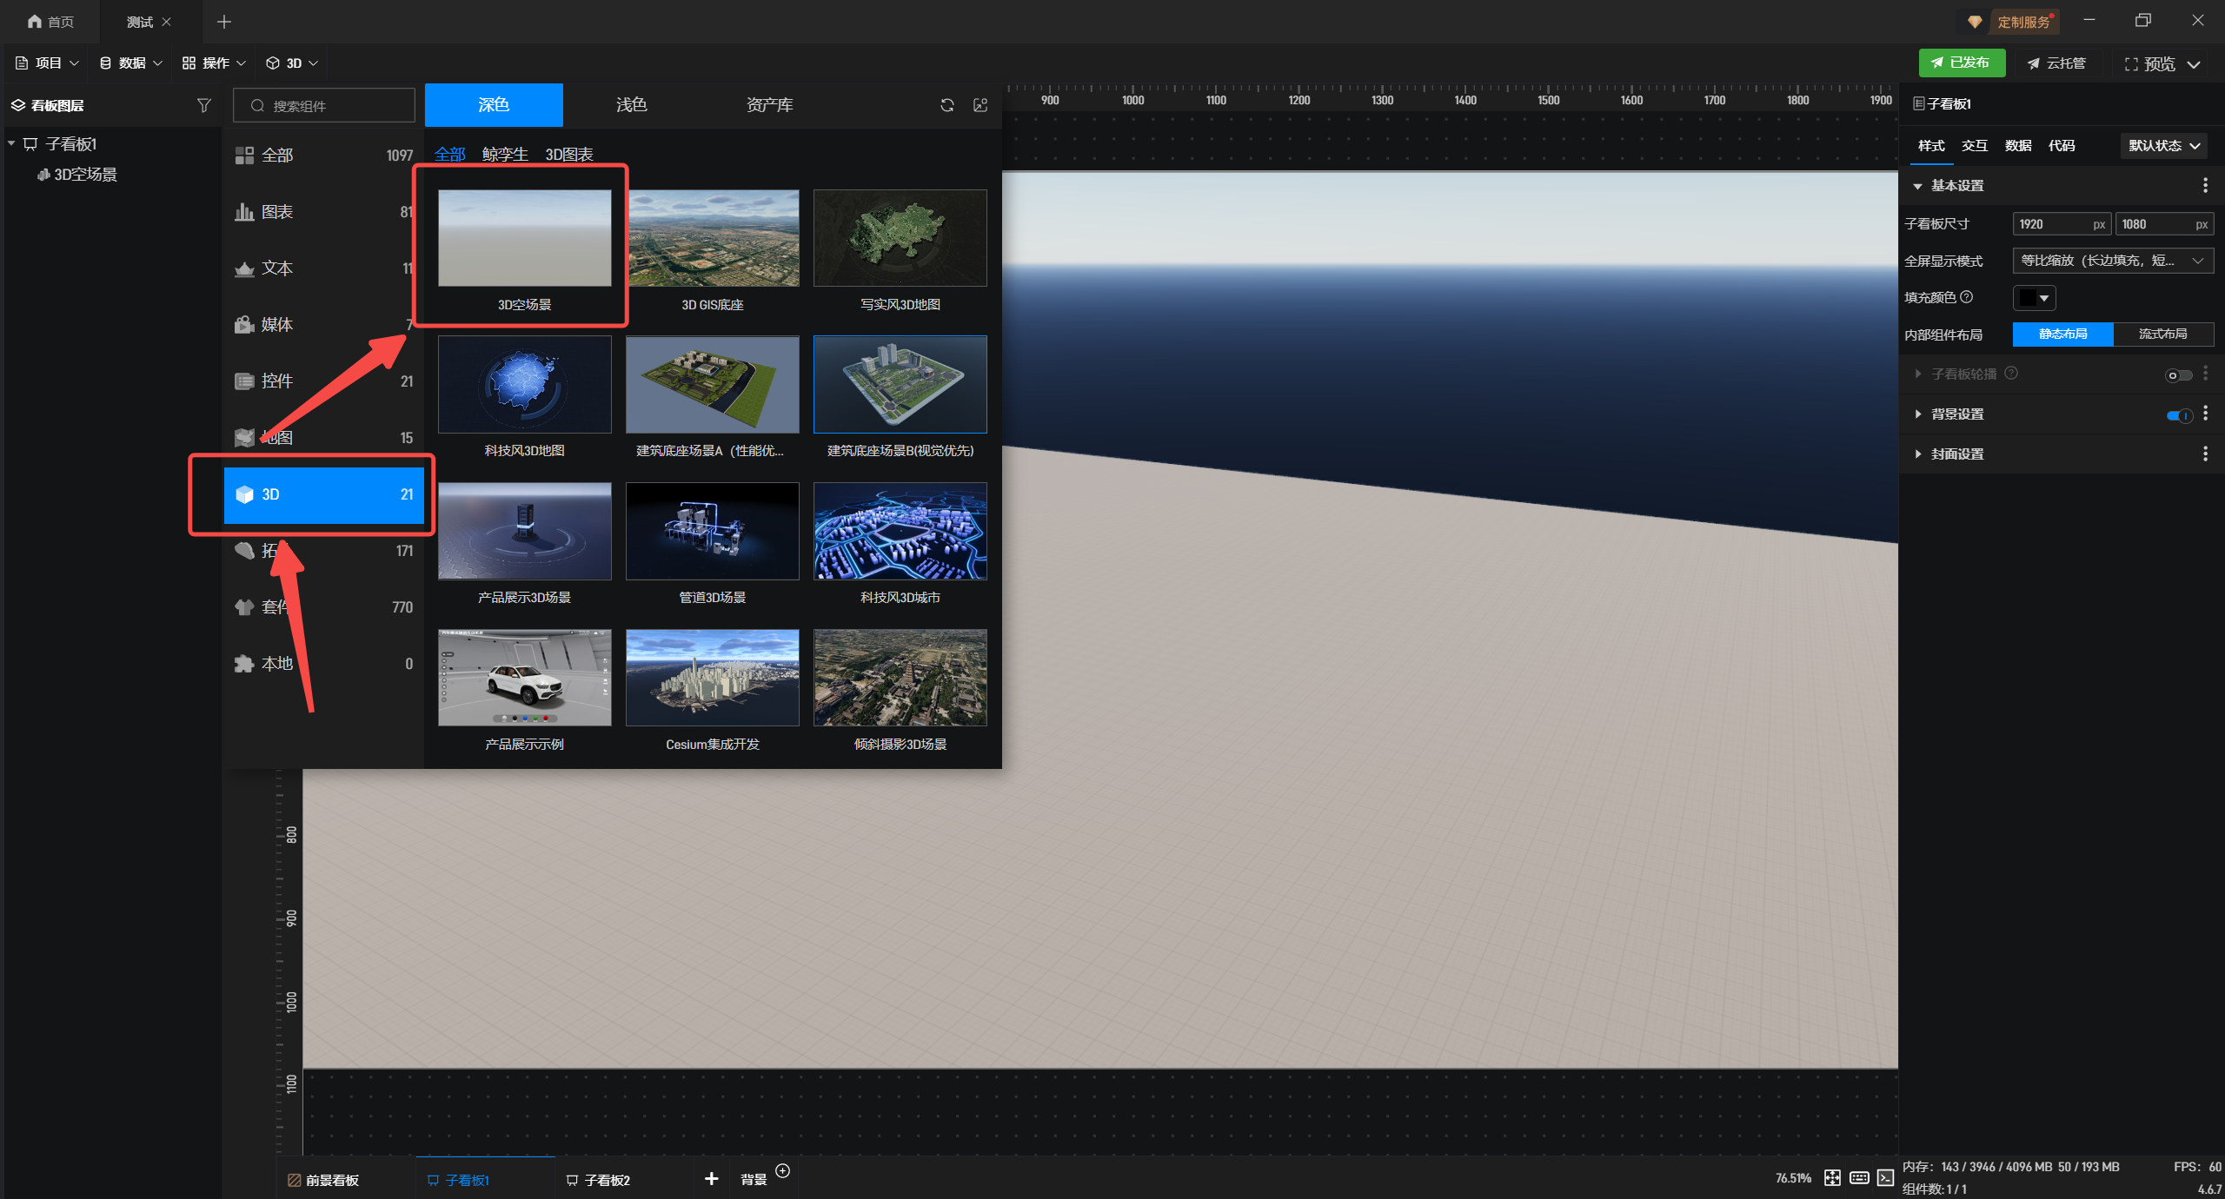
Task: Open the 全屏显示模式 dropdown
Action: coord(2112,261)
